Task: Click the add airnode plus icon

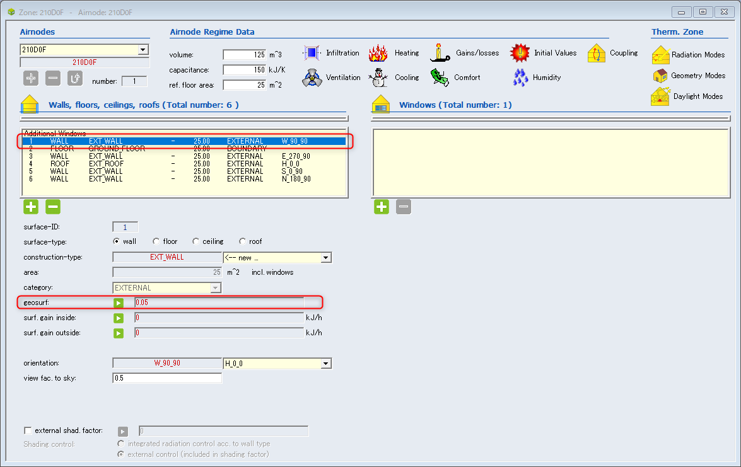Action: click(x=31, y=78)
